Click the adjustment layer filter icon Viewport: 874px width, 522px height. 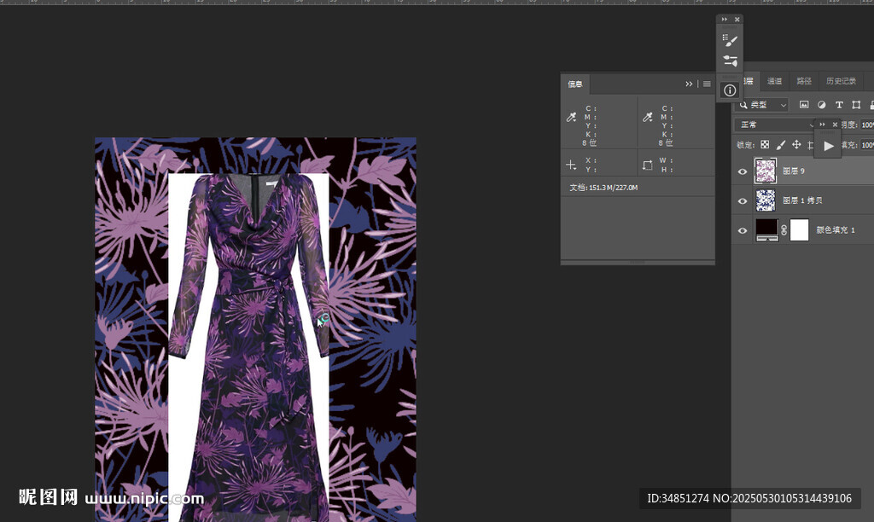coord(822,105)
